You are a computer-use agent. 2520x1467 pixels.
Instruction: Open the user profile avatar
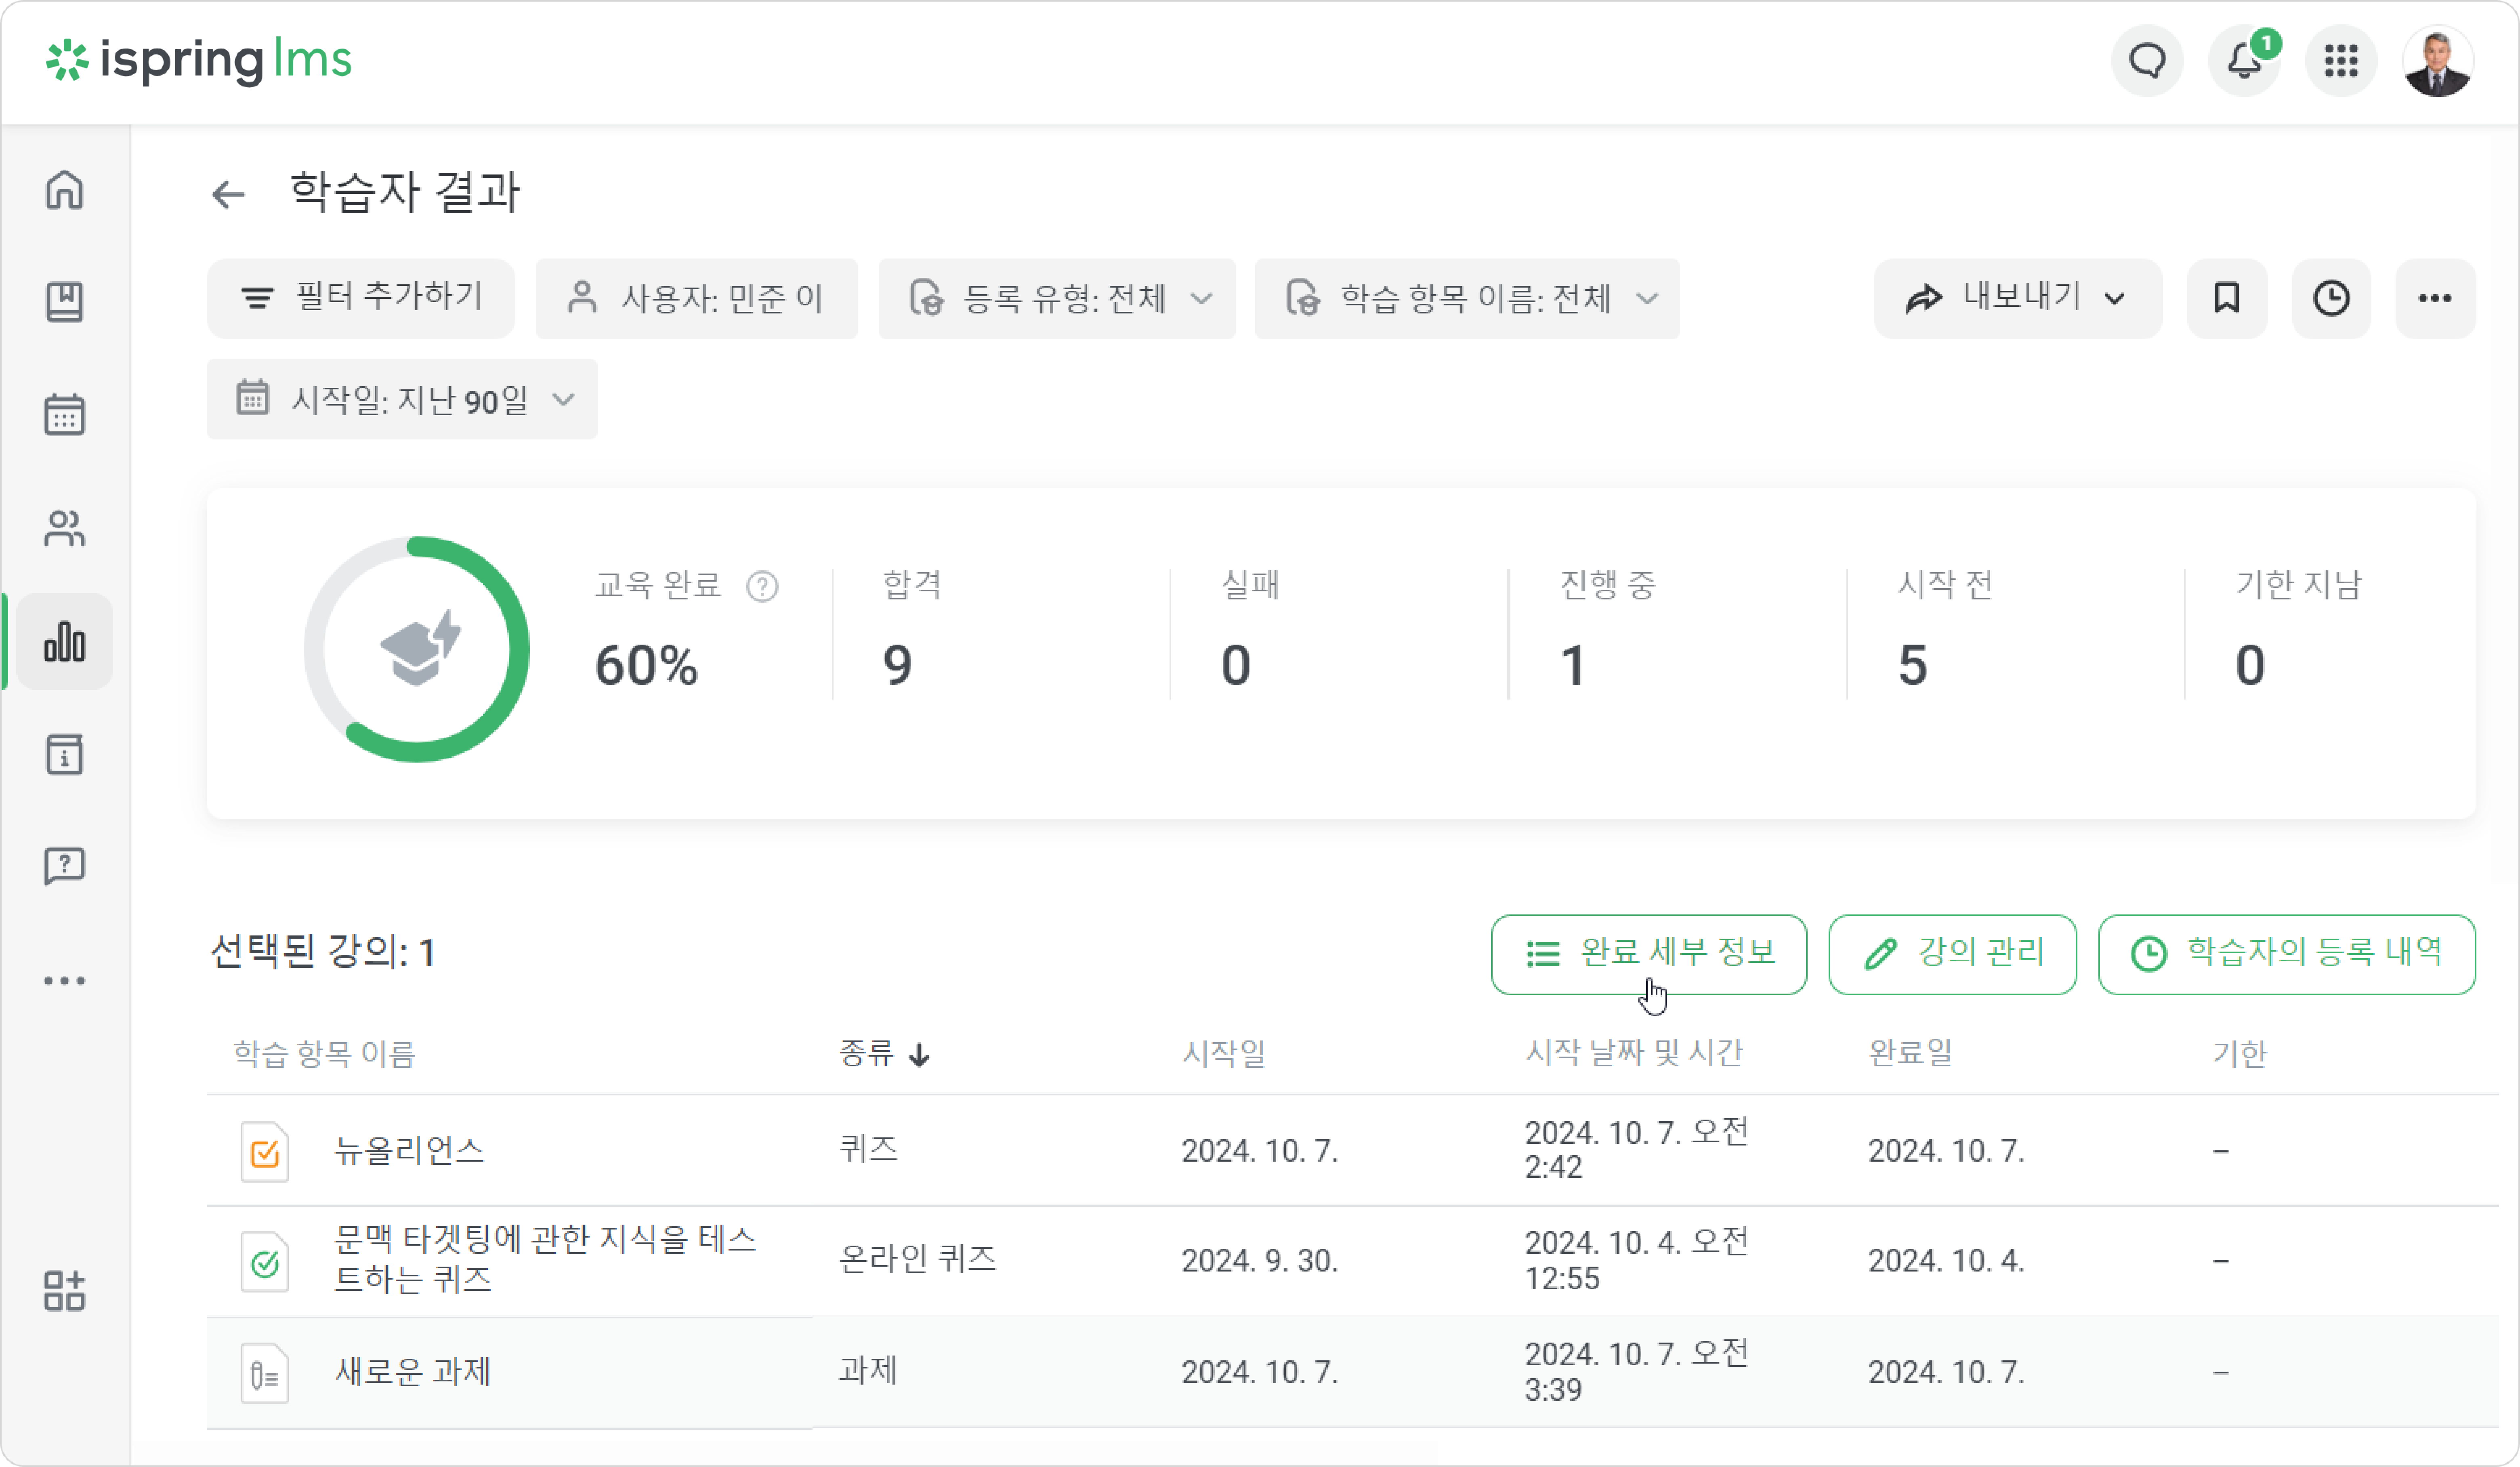(x=2438, y=61)
